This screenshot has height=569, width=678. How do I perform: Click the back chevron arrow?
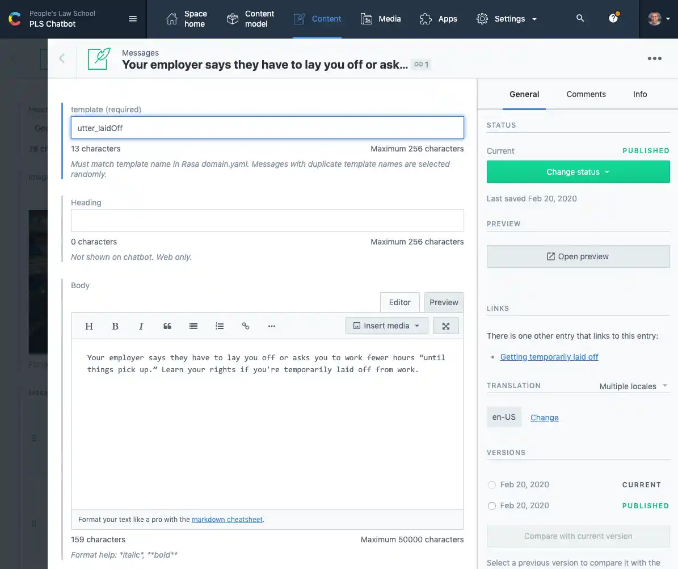click(62, 58)
